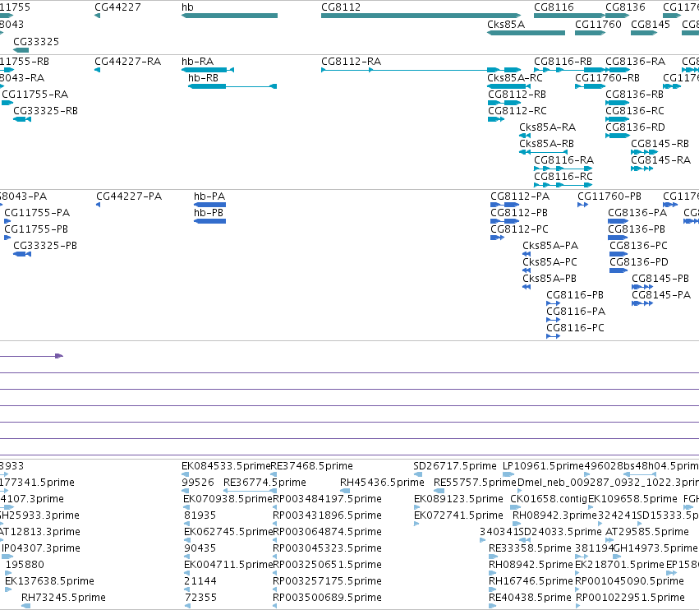Click the CG8112-PA protein label

click(x=520, y=196)
